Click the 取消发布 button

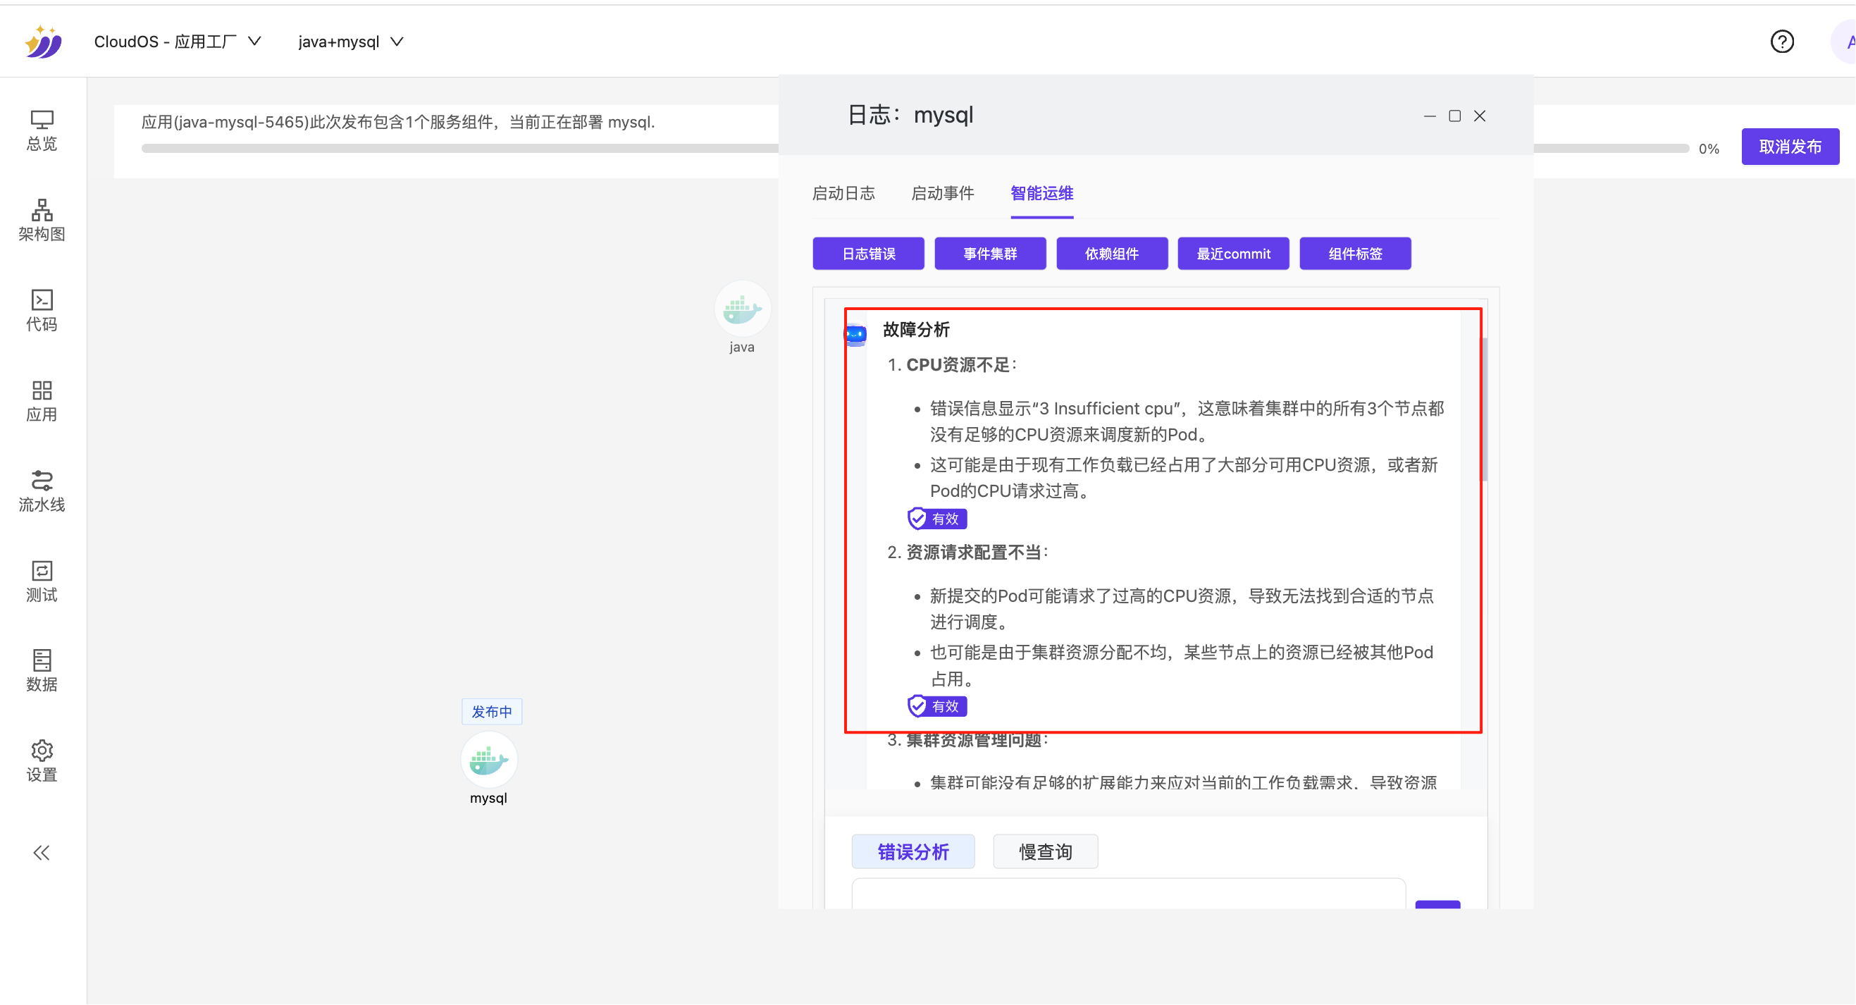pos(1790,147)
